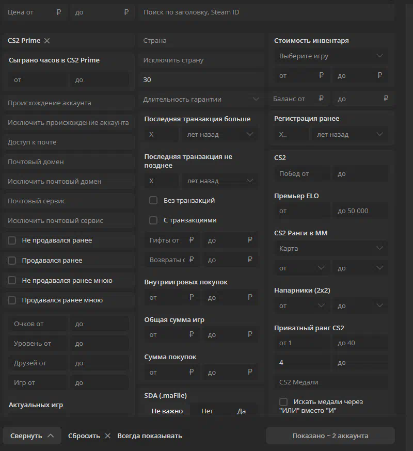Check Искать медали через ИЛИ option
The image size is (413, 451).
tap(283, 402)
